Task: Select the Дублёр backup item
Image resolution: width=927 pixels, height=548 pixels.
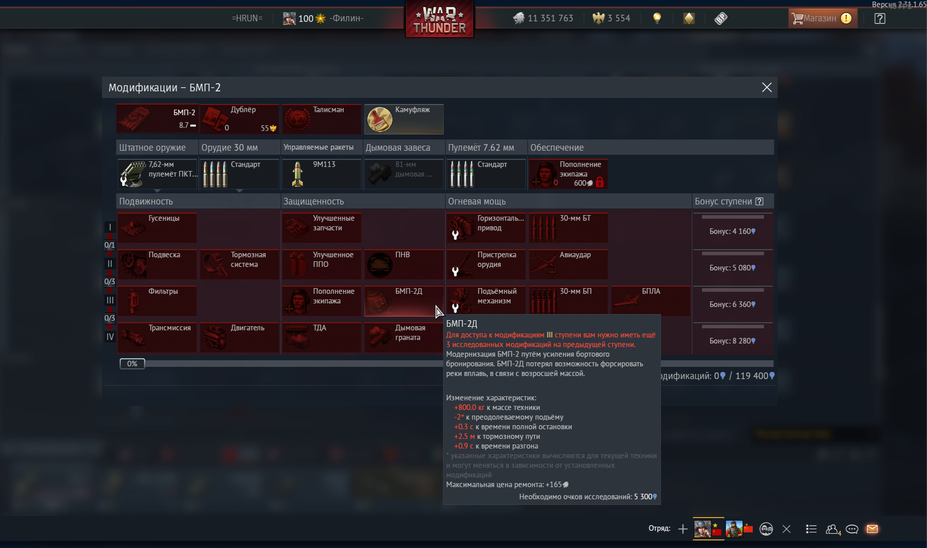Action: coord(240,119)
